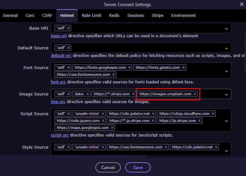Click the Save button
The image size is (246, 176).
[138, 167]
